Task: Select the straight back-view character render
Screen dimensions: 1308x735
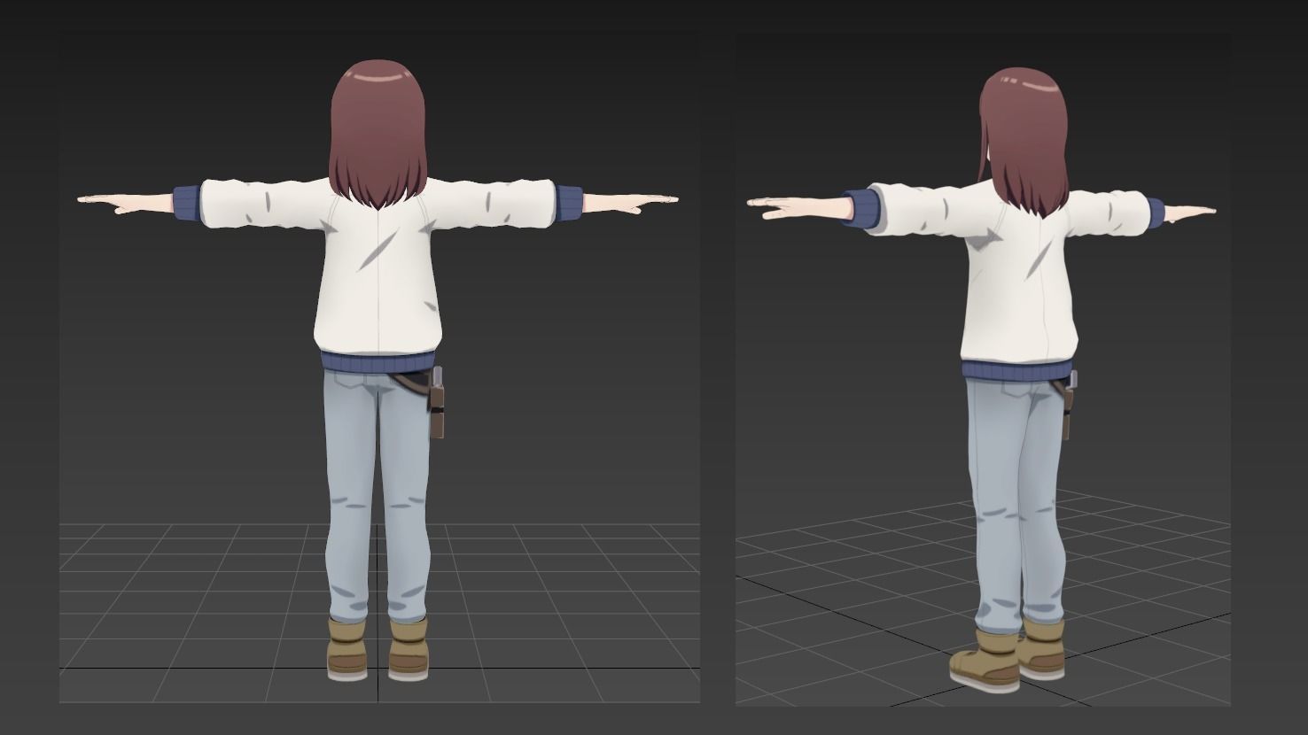Action: pos(379,368)
